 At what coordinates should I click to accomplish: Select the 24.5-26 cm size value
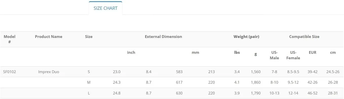click(x=333, y=72)
